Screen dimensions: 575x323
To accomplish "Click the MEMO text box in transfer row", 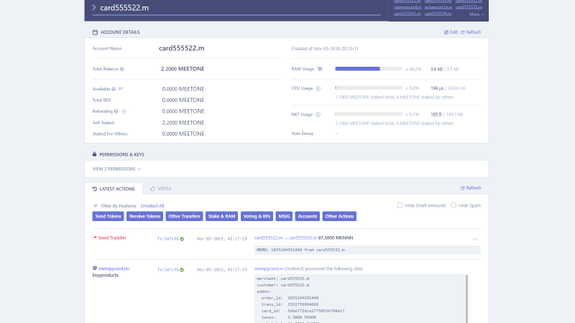I will pos(367,250).
